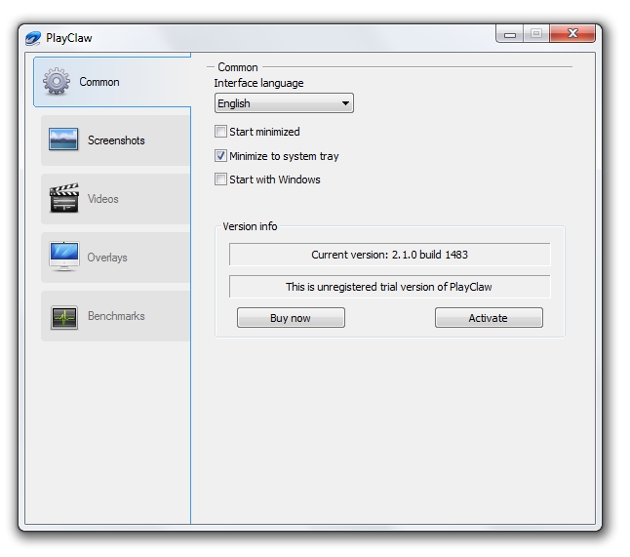Click the Overlays monitor icon
630x557 pixels.
coord(64,257)
